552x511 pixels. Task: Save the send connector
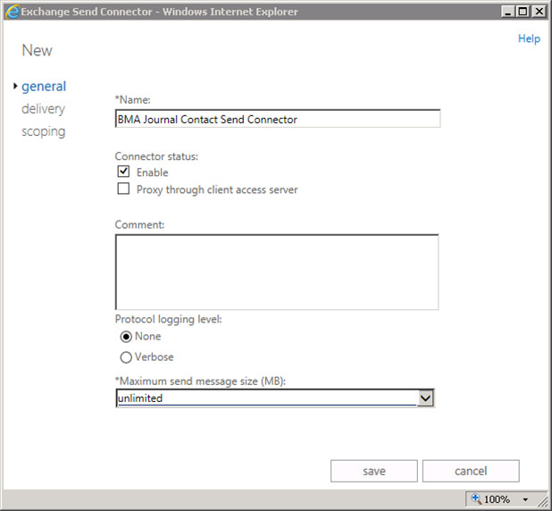pyautogui.click(x=374, y=471)
